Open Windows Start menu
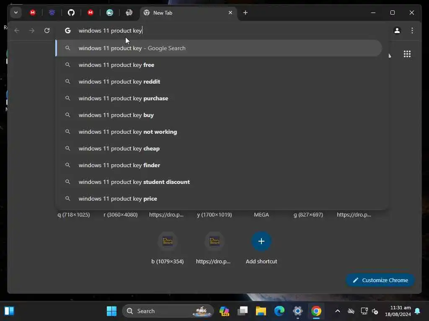Image resolution: width=429 pixels, height=321 pixels. 111,311
